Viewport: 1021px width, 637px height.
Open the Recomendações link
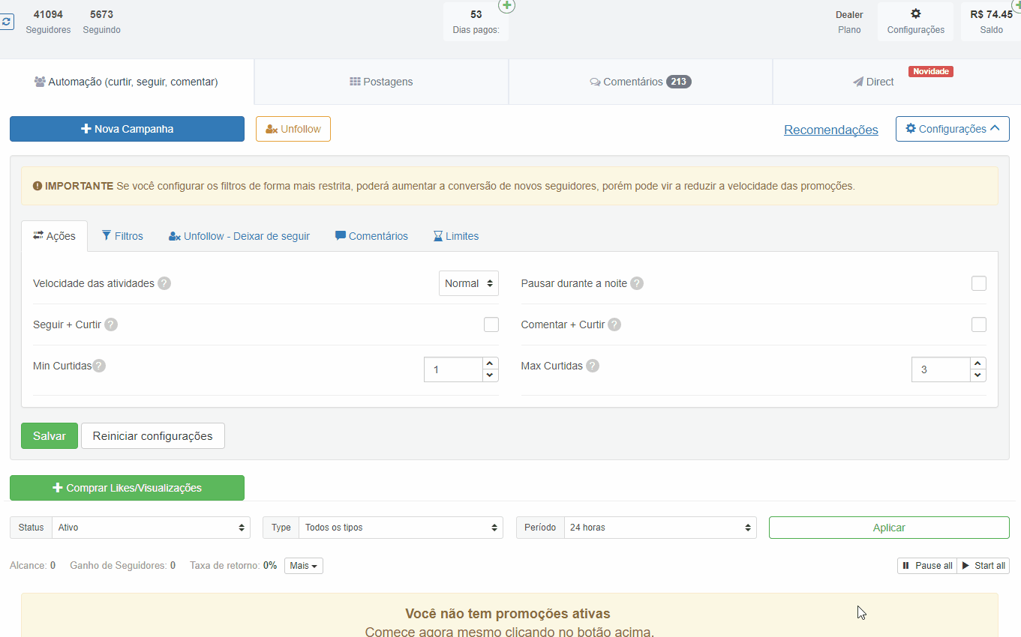click(x=831, y=130)
